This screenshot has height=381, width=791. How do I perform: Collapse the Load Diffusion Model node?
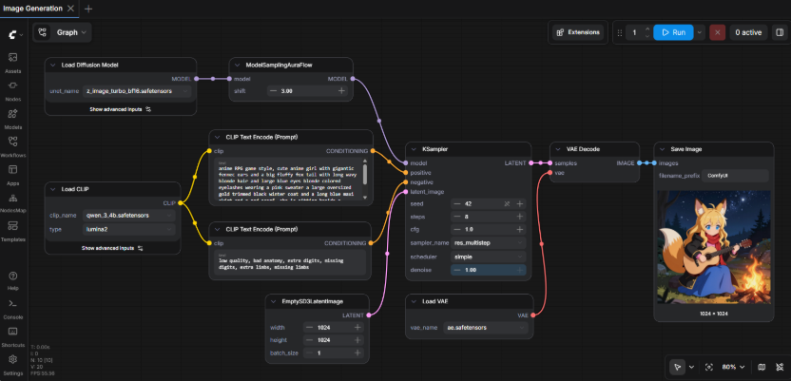pyautogui.click(x=52, y=65)
